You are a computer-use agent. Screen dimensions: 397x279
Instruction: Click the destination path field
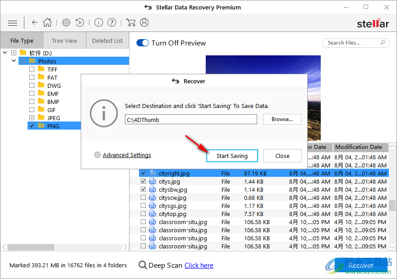[x=191, y=119]
